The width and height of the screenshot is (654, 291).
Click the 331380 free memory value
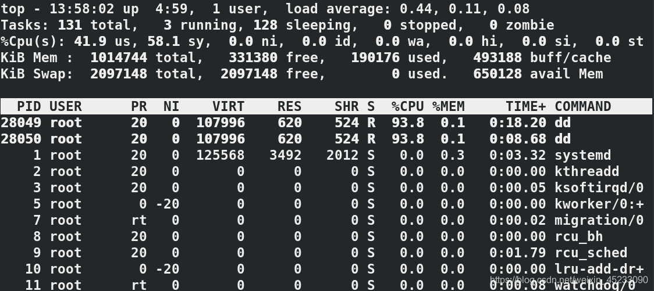point(253,58)
